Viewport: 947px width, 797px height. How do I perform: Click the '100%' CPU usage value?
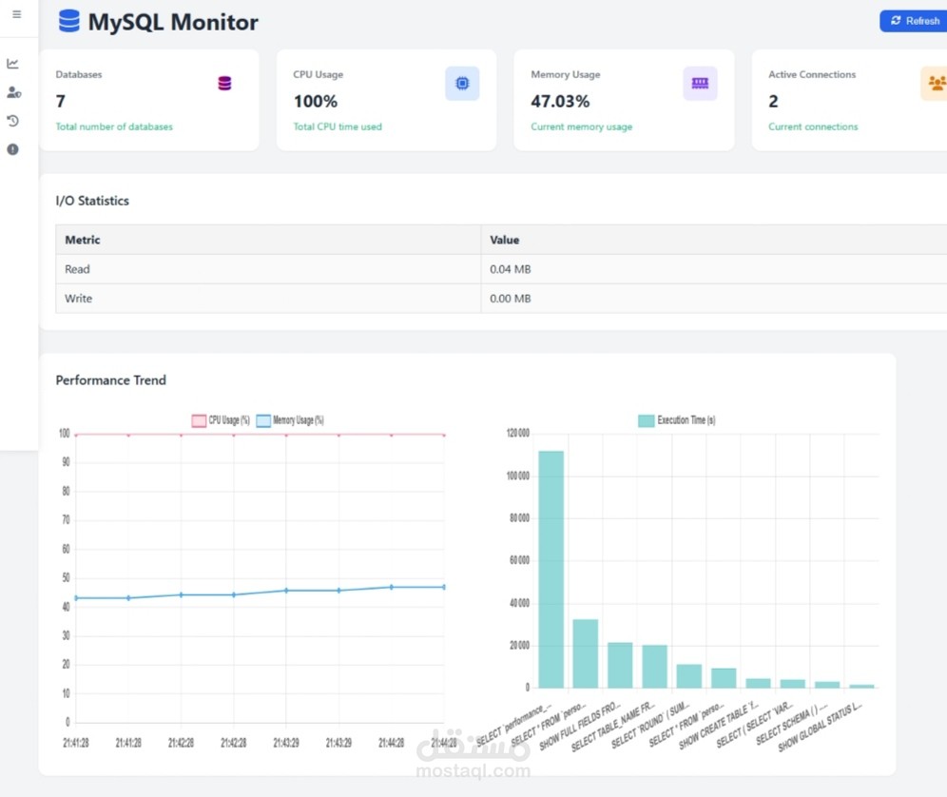[316, 102]
